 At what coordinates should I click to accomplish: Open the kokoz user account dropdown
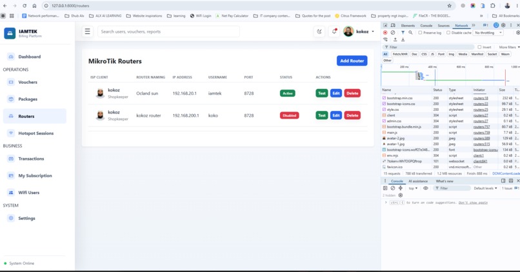coord(359,32)
